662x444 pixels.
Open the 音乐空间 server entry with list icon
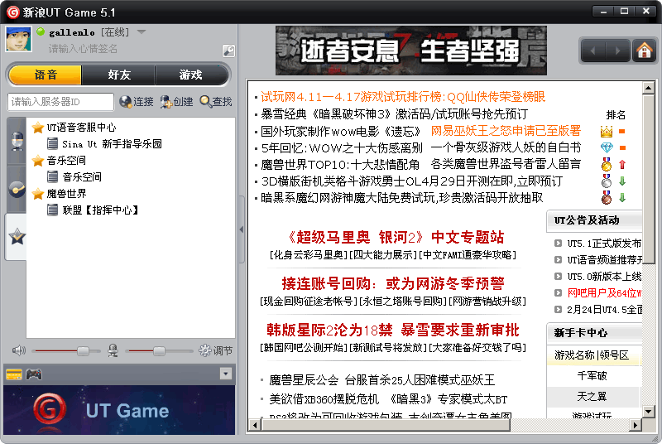(74, 177)
